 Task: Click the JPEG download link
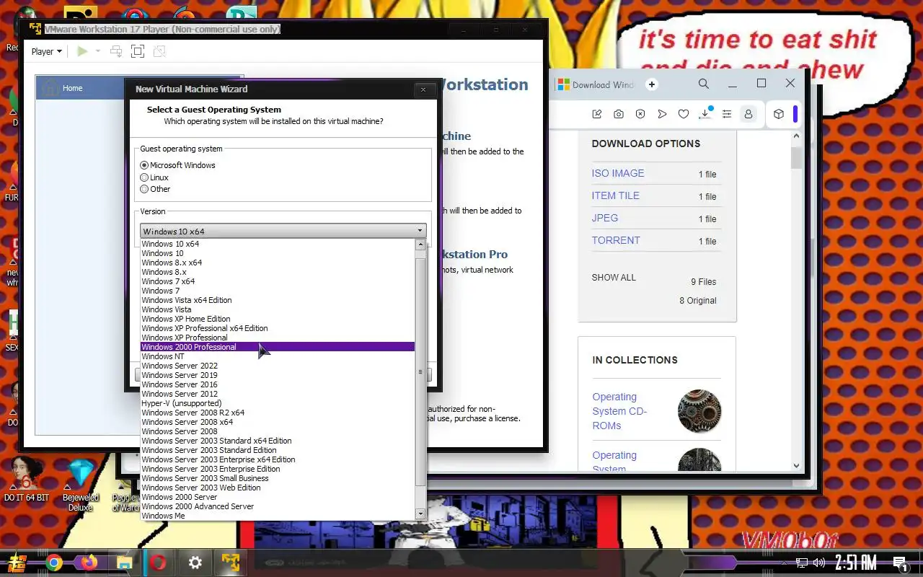(605, 218)
